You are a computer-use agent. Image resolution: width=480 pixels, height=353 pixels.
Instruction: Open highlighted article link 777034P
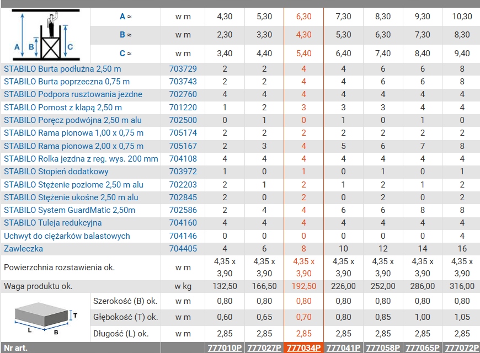pos(303,348)
